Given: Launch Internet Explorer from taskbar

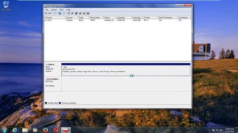Looking at the screenshot, I should click(x=15, y=130).
